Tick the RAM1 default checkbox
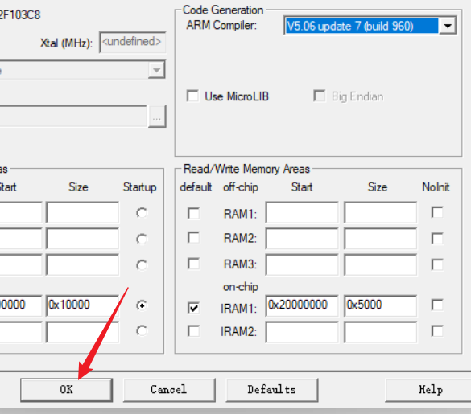Image resolution: width=471 pixels, height=414 pixels. [193, 213]
